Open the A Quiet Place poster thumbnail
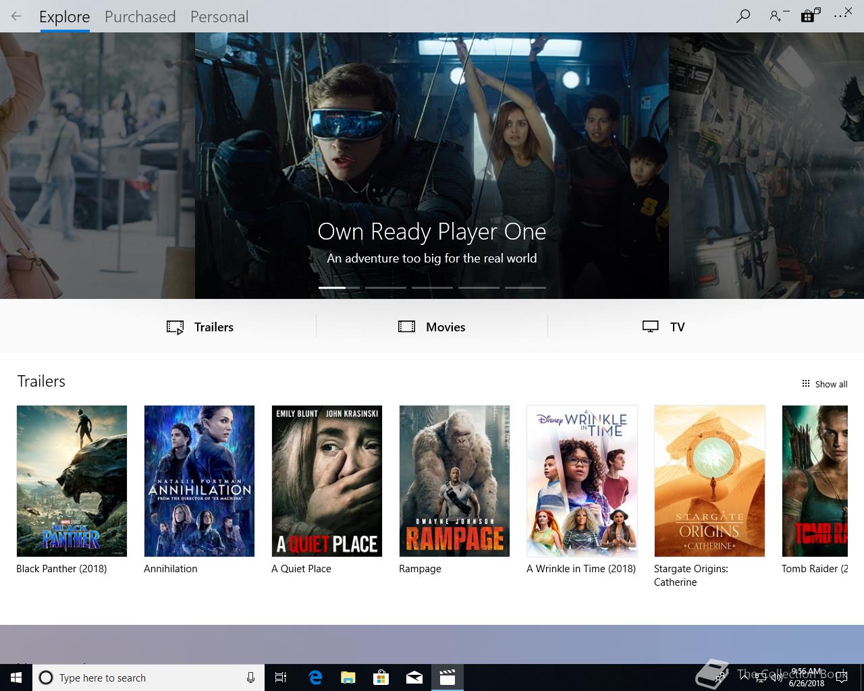 point(327,480)
